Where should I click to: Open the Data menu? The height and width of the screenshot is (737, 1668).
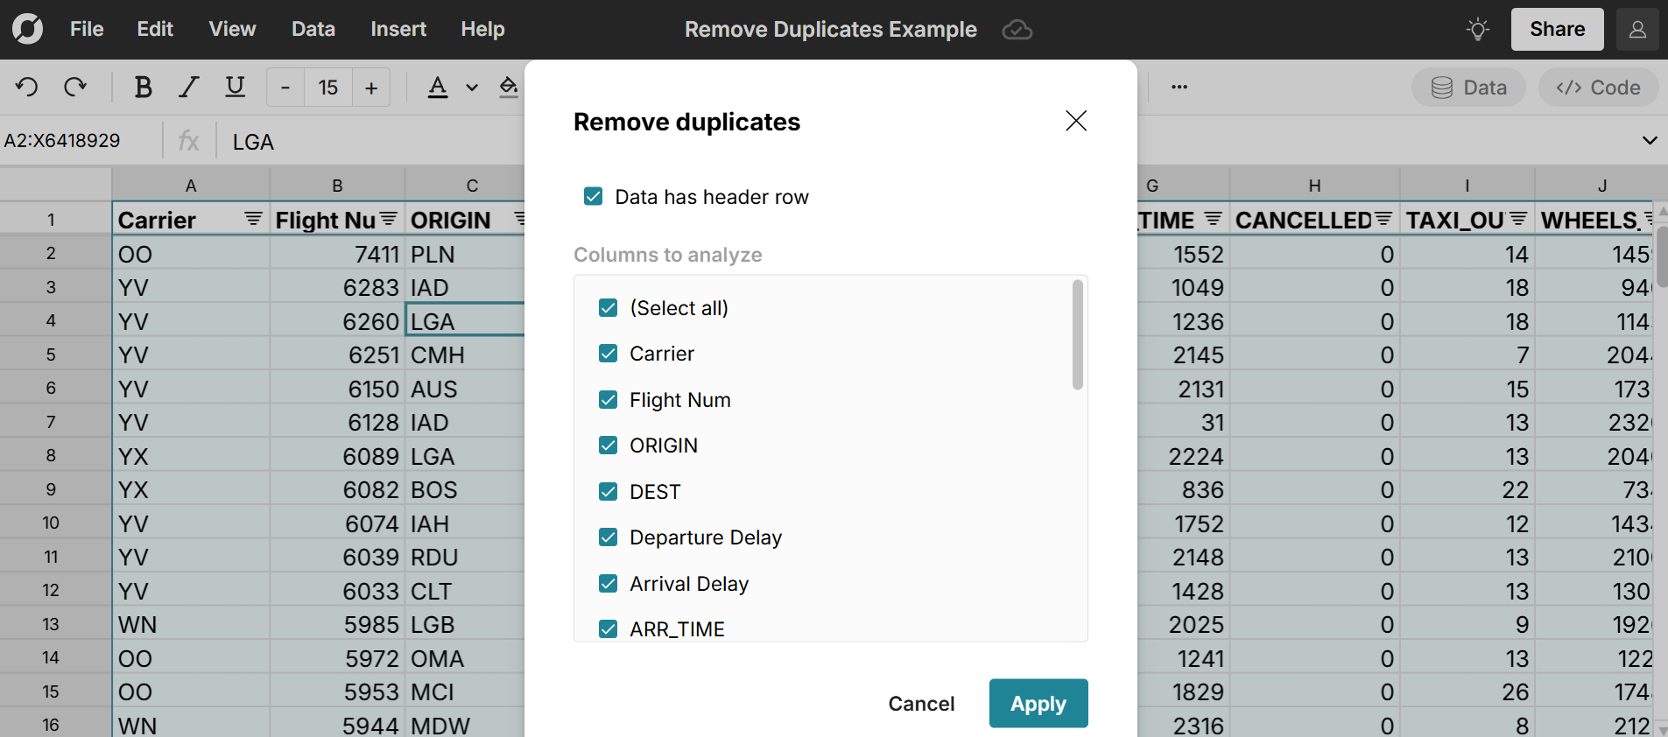pos(313,29)
